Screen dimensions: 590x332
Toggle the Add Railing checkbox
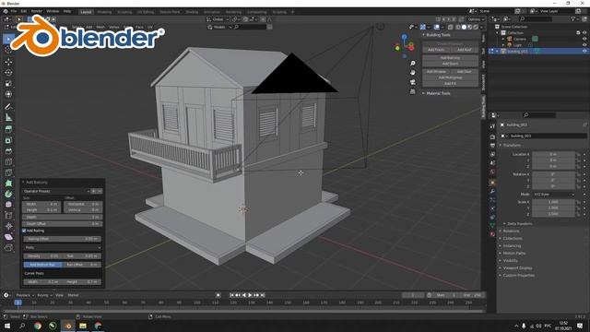(24, 231)
